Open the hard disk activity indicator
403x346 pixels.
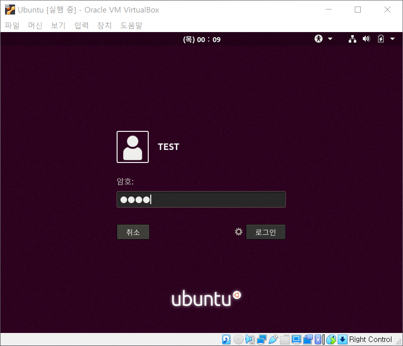click(x=226, y=339)
